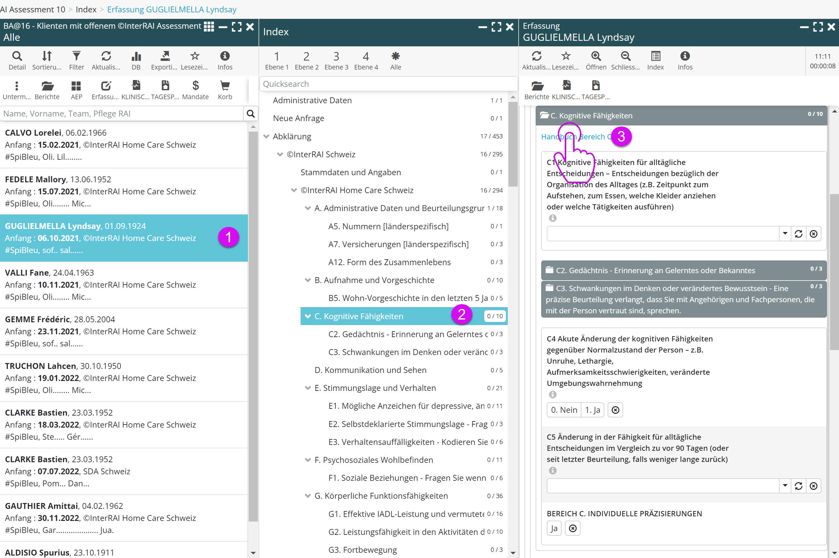Collapse the Abklärung tree node
This screenshot has width=839, height=558.
[266, 136]
